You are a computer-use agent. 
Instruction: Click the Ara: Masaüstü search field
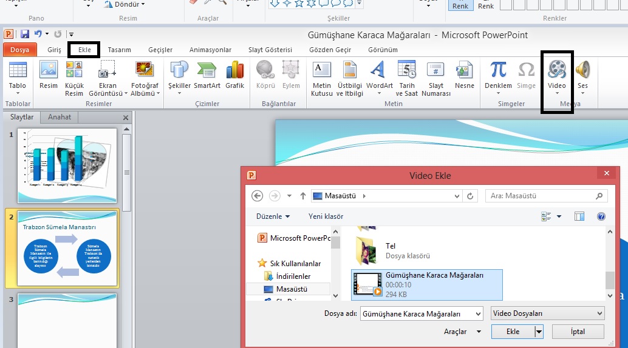[547, 196]
